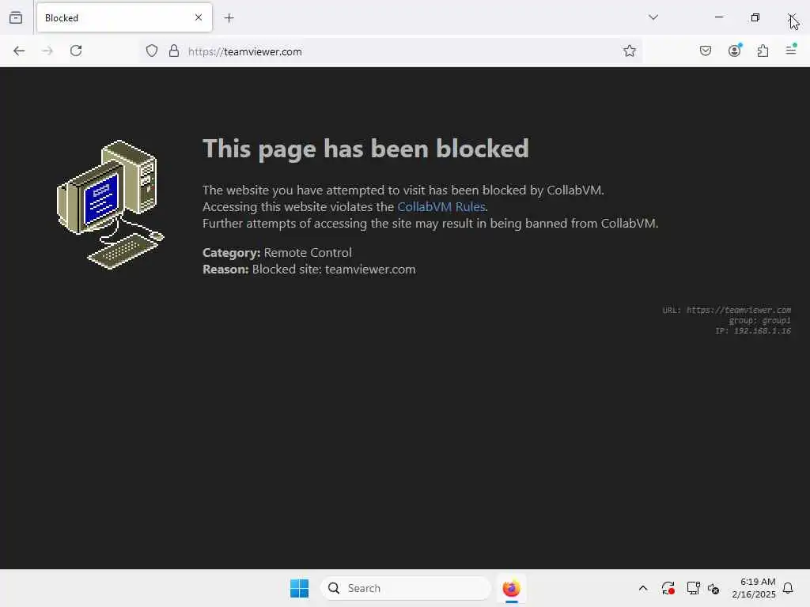Show hidden system tray icons

[642, 588]
